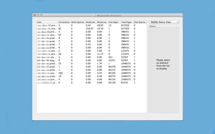The image size is (215, 134).
Task: Sort by the Host column header
Action: (47, 22)
